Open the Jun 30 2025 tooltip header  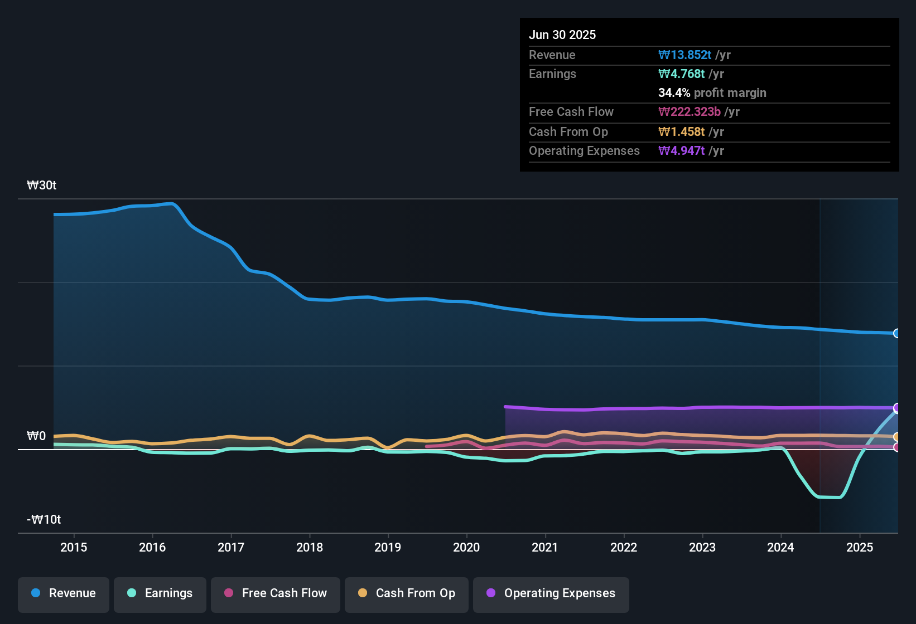[562, 35]
